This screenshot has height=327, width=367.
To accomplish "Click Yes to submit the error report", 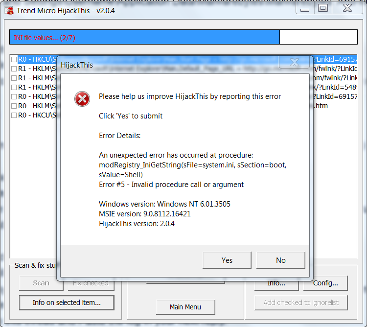I will click(227, 260).
